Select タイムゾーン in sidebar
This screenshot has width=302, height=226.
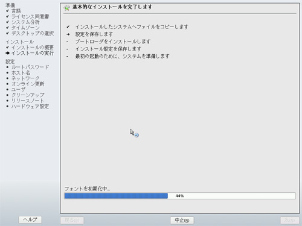pos(25,28)
